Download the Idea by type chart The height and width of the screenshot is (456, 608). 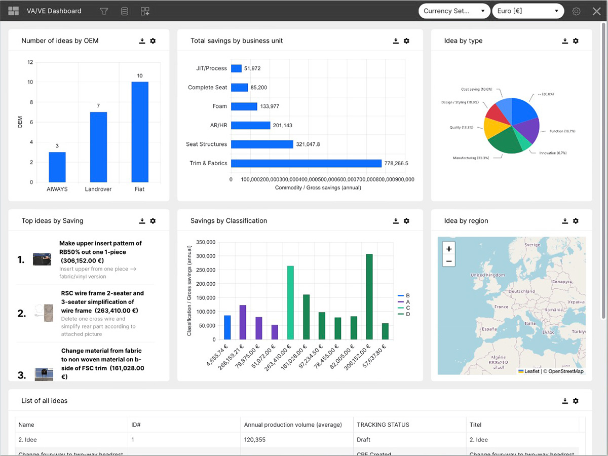(565, 41)
